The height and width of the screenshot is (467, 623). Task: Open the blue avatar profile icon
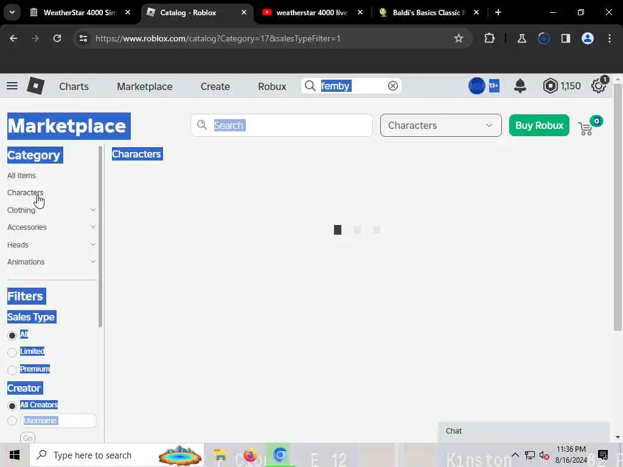[477, 86]
